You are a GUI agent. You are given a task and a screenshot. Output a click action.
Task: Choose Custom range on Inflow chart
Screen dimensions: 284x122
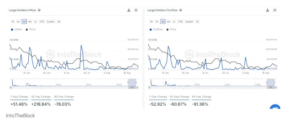(51, 22)
